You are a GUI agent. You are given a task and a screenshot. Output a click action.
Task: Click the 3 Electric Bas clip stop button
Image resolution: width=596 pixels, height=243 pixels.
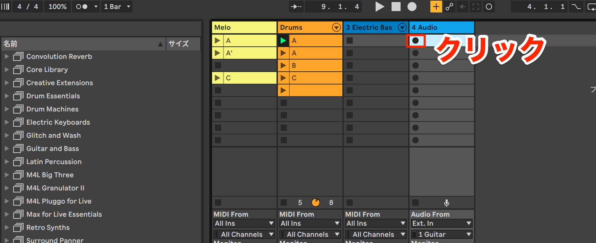[350, 202]
